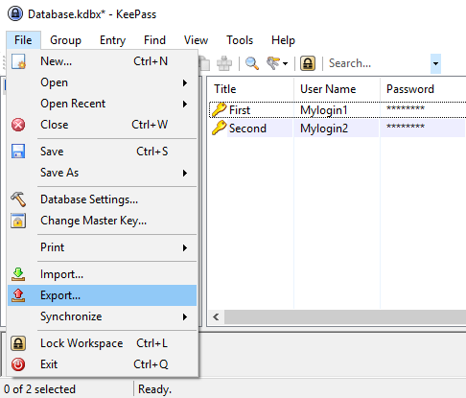The image size is (466, 398).
Task: Click the show entries keys toolbar icon
Action: click(273, 63)
